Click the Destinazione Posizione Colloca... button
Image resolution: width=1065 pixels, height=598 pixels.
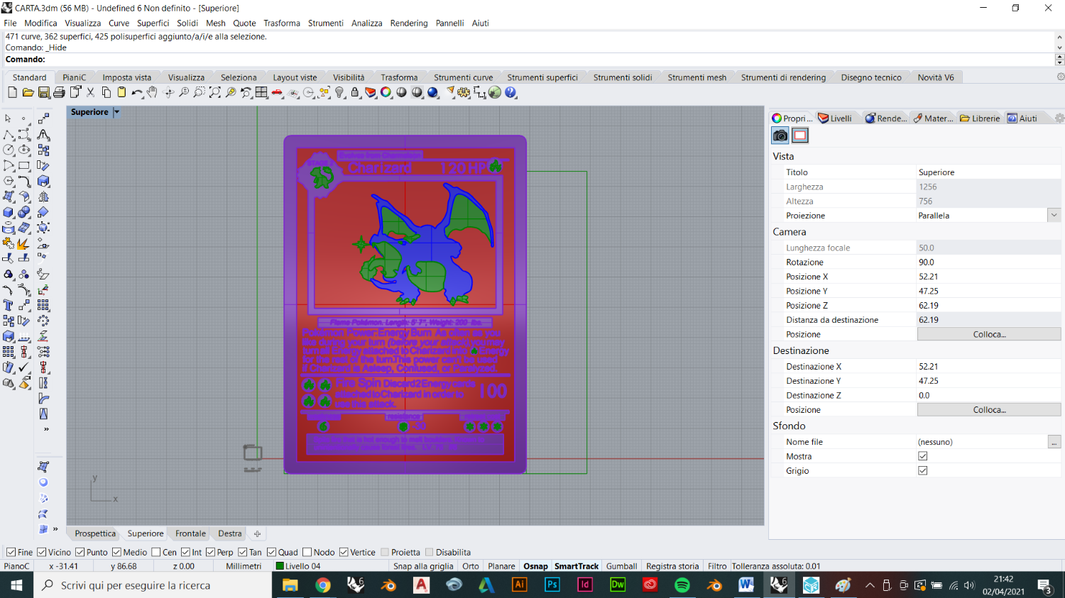click(989, 410)
